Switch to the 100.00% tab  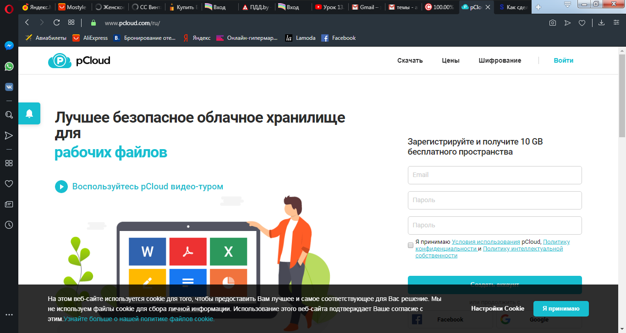coord(440,7)
